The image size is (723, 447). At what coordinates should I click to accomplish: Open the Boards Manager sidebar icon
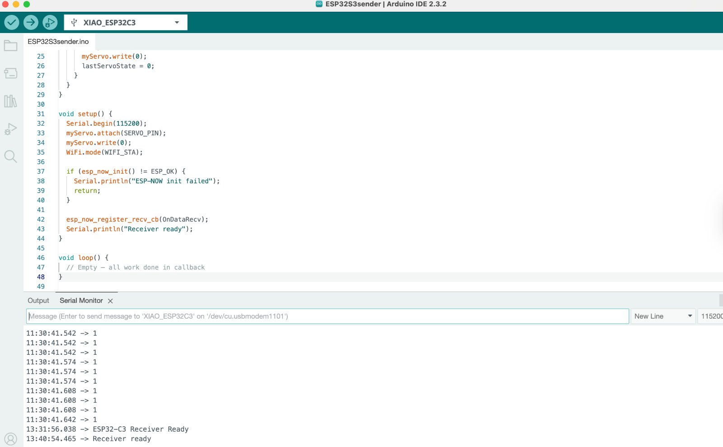(x=10, y=73)
